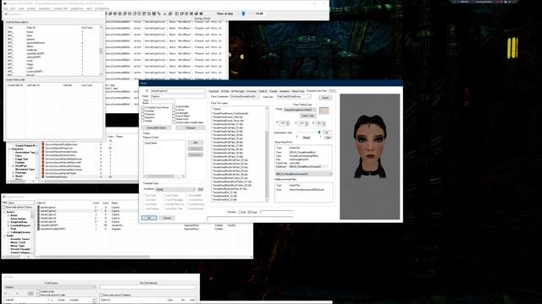Switch to the AI Packages tab
This screenshot has width=542, height=304.
point(237,91)
